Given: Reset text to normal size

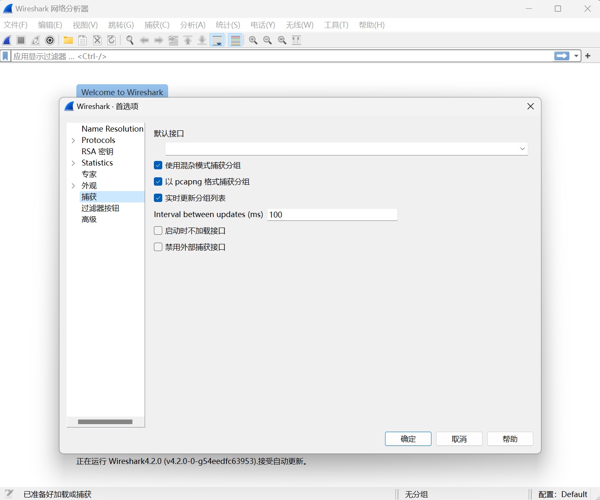Looking at the screenshot, I should (x=282, y=40).
